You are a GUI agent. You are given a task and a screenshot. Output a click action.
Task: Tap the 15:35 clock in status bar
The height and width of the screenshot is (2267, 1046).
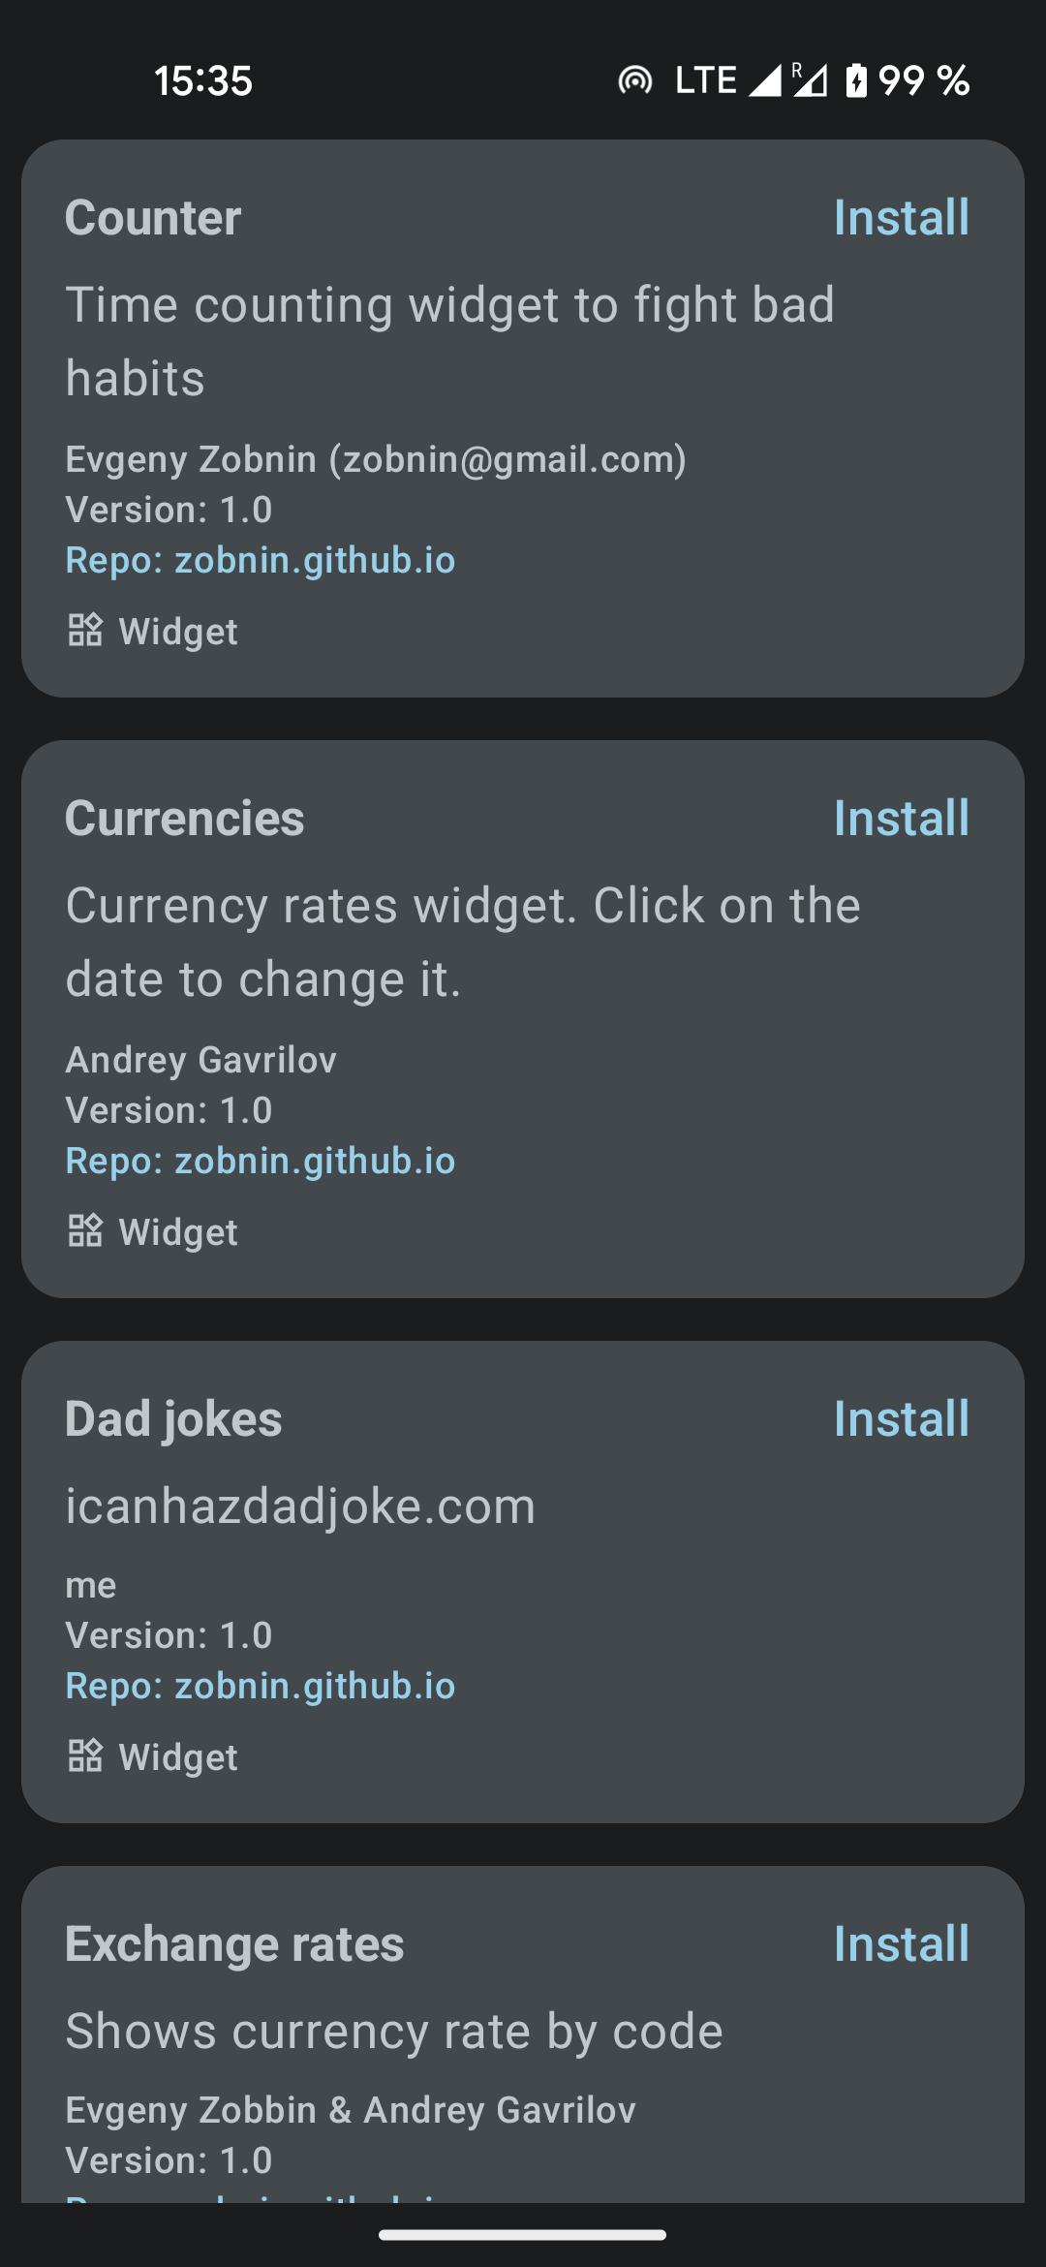point(203,80)
